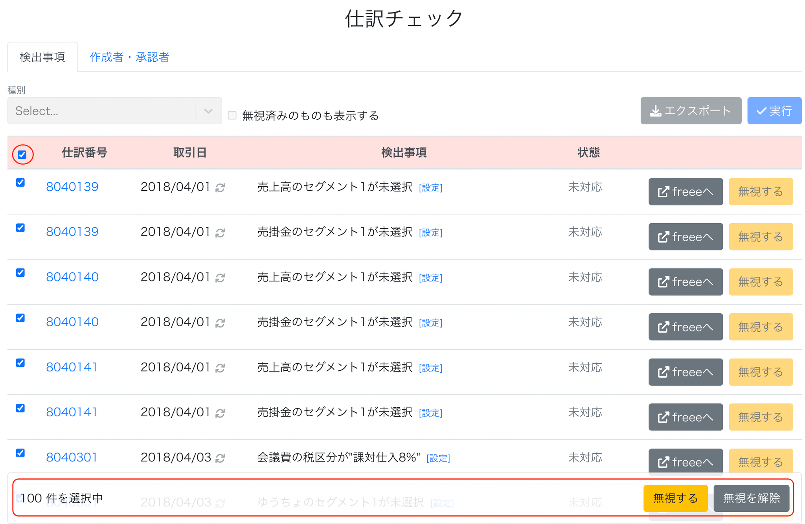This screenshot has height=524, width=805.
Task: Uncheck the checkbox for journal 8040301
Action: [x=20, y=453]
